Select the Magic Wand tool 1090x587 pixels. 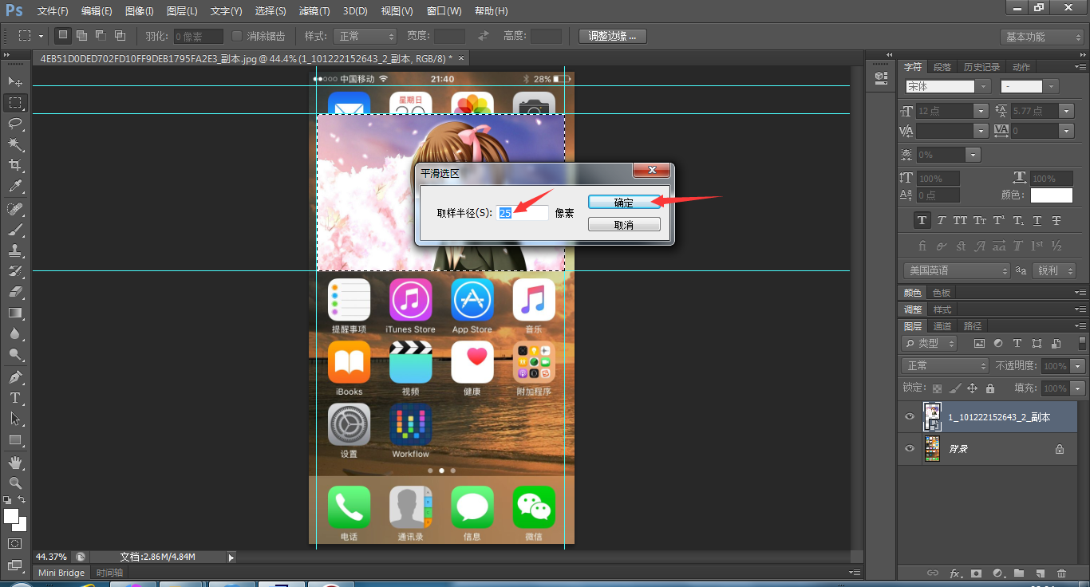pyautogui.click(x=14, y=144)
